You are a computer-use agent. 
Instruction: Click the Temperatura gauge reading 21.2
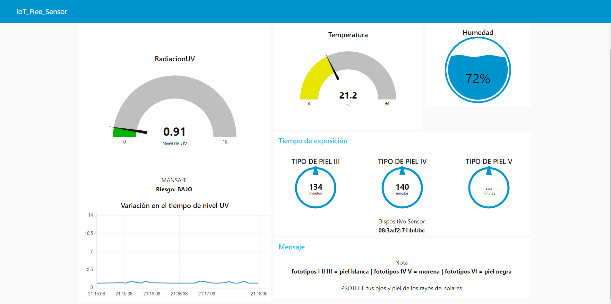click(x=348, y=95)
